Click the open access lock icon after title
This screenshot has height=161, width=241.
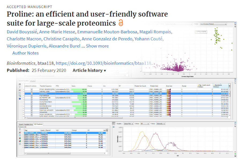(x=121, y=23)
